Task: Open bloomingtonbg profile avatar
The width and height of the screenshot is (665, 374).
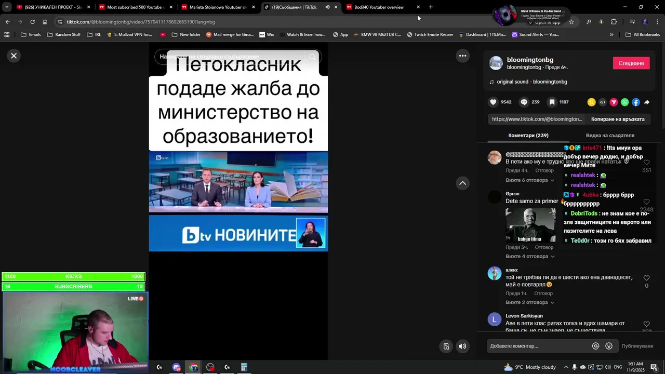Action: [496, 63]
